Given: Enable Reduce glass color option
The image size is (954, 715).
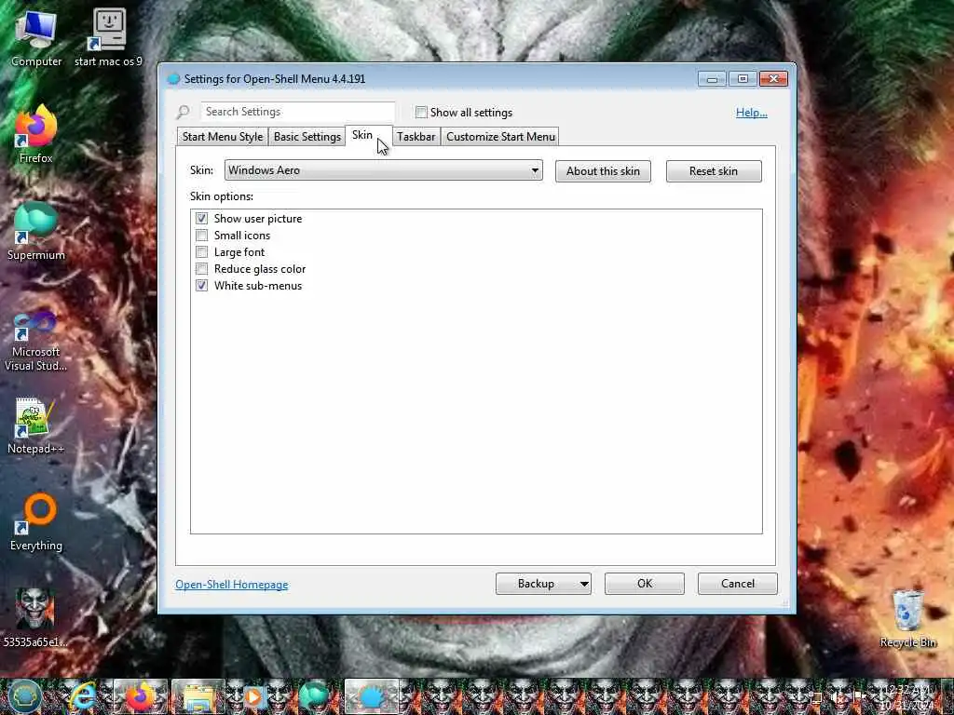Looking at the screenshot, I should 202,269.
